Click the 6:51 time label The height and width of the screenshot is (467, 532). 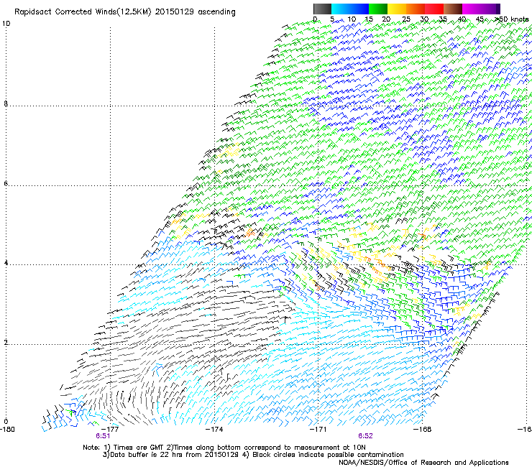[x=103, y=436]
